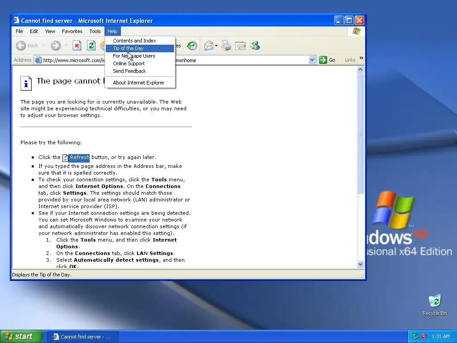
Task: Choose Tip of the Day
Action: click(140, 48)
